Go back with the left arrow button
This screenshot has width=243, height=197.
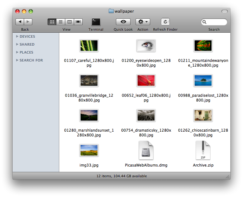pos(20,22)
